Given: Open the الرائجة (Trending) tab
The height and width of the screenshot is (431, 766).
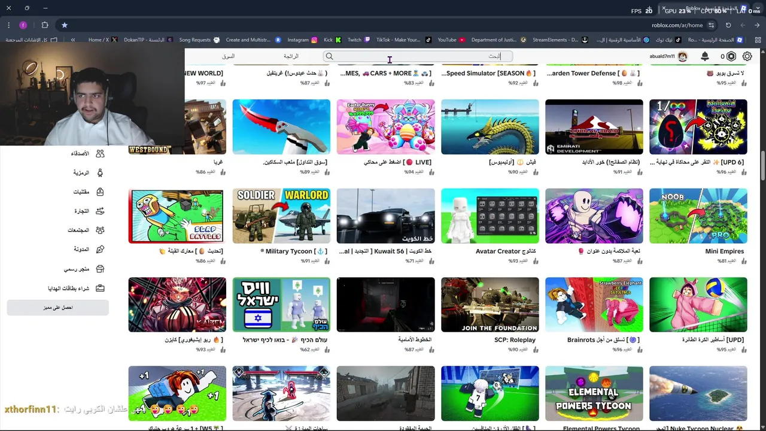Looking at the screenshot, I should click(x=291, y=56).
